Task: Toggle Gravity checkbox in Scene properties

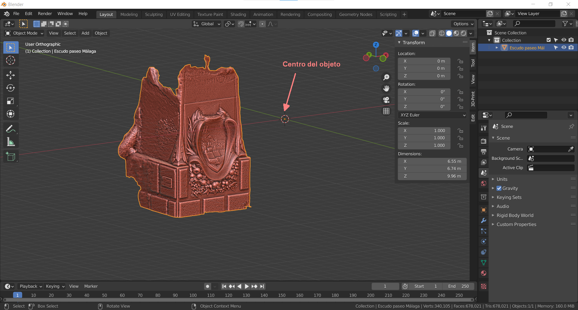Action: [499, 188]
